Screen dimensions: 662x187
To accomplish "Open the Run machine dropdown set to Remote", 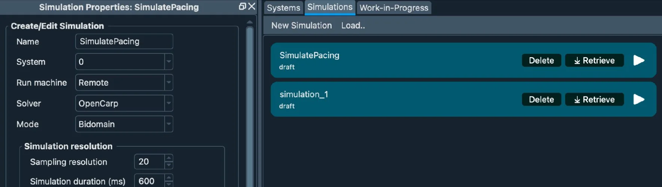I will 124,82.
